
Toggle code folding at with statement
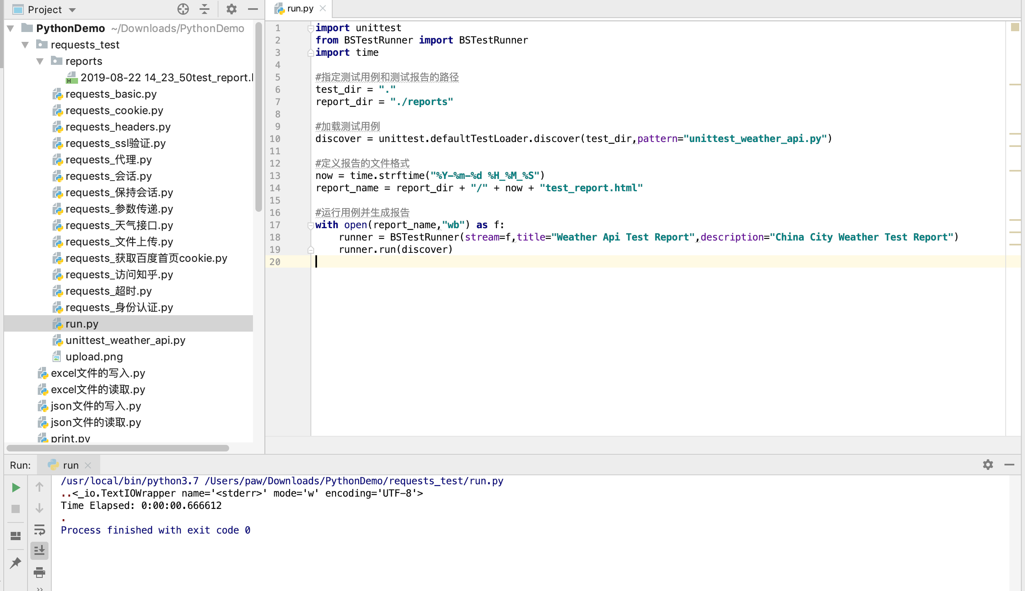click(x=311, y=225)
